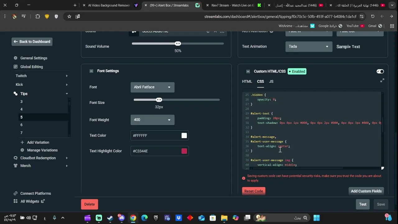Screen dimensions: 398x224
Task: Open the Text Highlight Color swatch
Action: [x=184, y=151]
